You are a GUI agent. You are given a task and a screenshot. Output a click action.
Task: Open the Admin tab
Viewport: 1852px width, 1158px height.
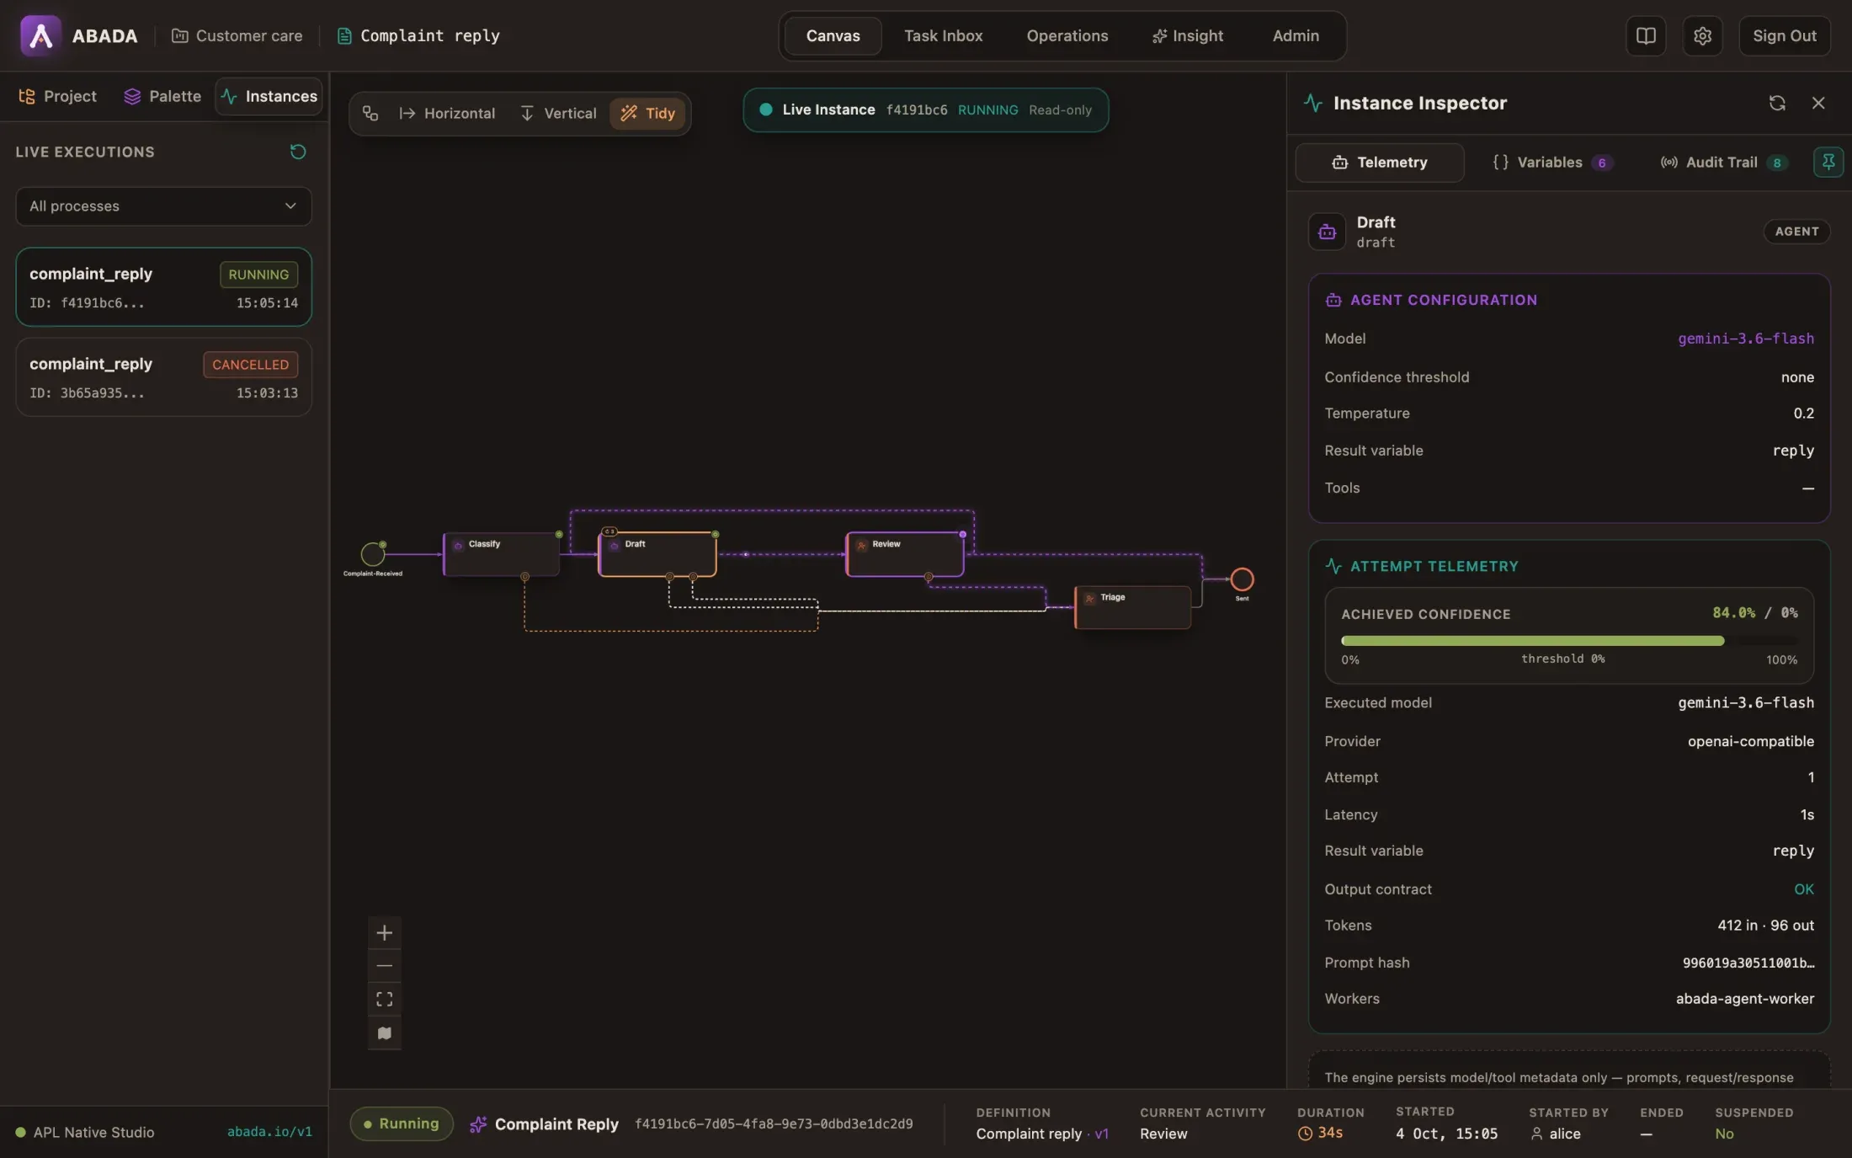(1296, 35)
